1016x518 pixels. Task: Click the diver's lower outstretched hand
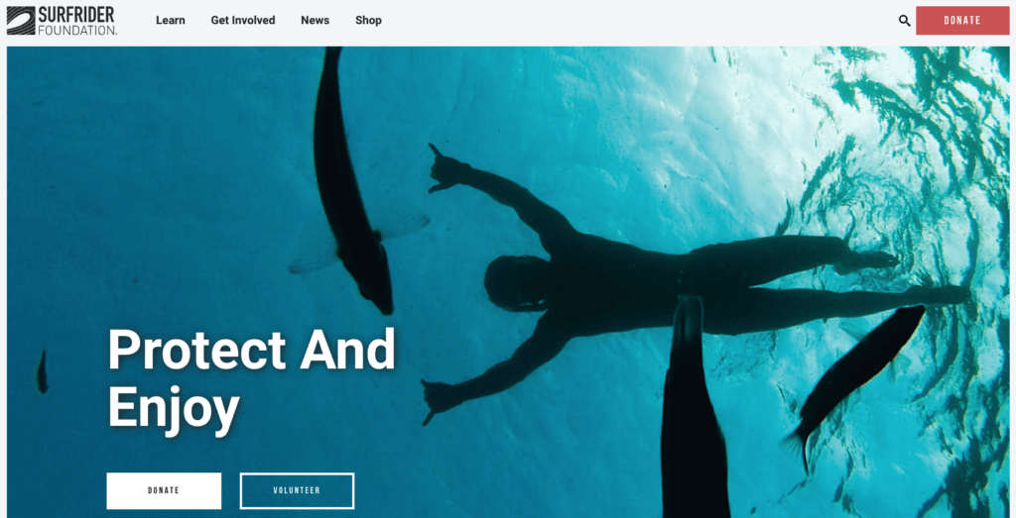438,398
